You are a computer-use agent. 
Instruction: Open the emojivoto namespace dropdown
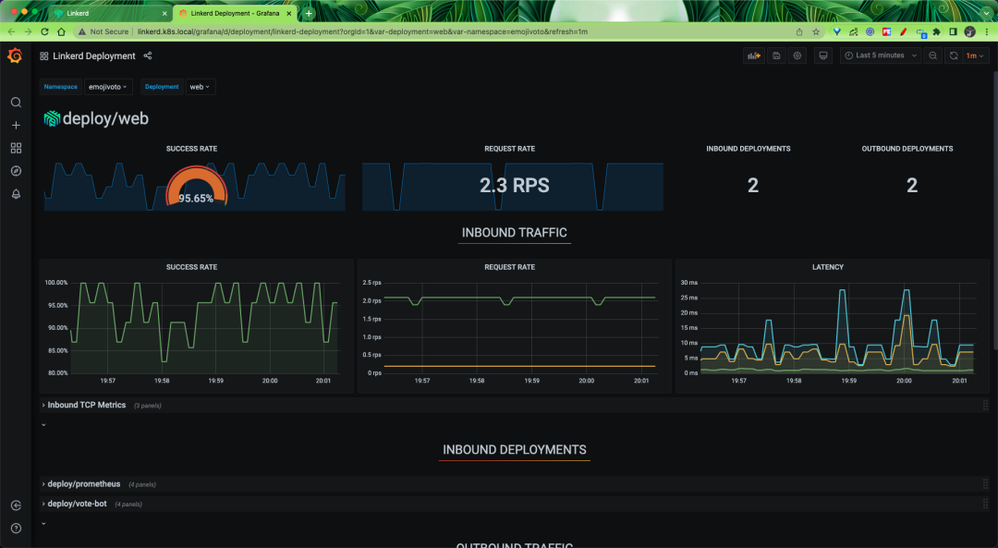[x=108, y=87]
